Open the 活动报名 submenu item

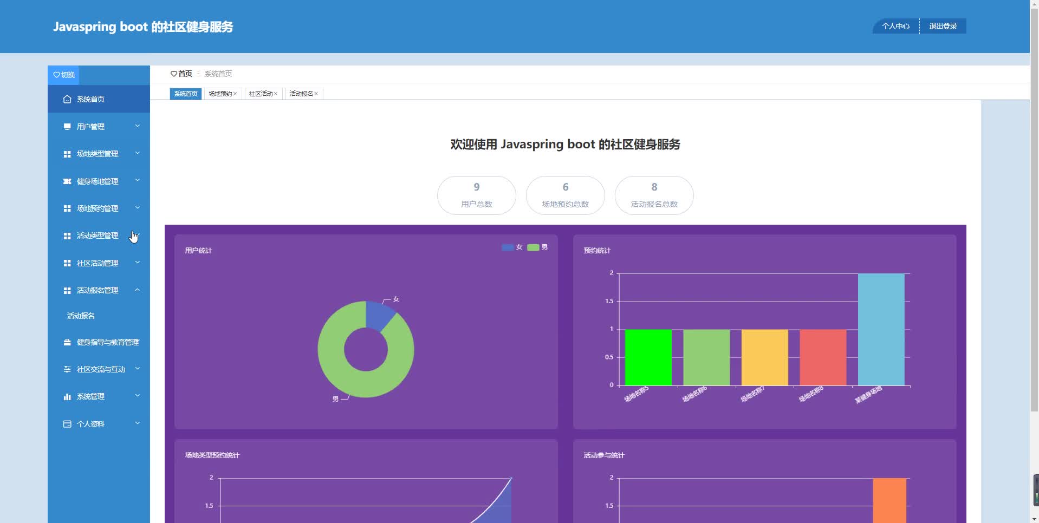tap(81, 316)
